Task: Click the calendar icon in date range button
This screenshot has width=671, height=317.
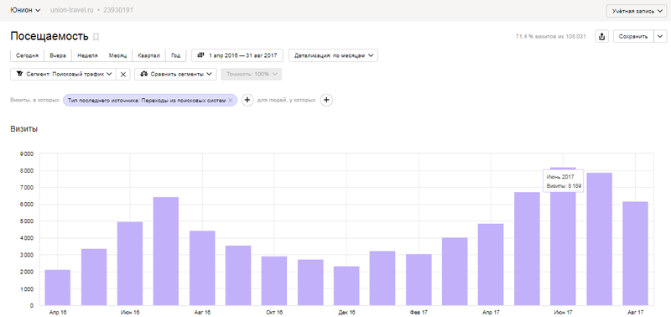Action: 200,55
